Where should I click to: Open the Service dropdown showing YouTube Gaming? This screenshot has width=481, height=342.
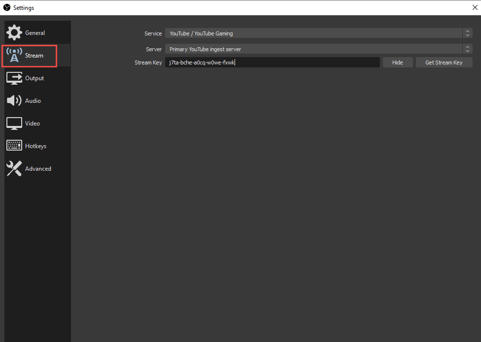tap(313, 33)
